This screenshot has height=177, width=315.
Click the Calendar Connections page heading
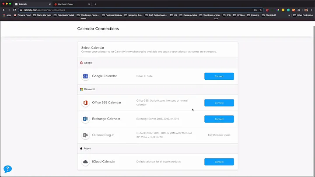(98, 29)
